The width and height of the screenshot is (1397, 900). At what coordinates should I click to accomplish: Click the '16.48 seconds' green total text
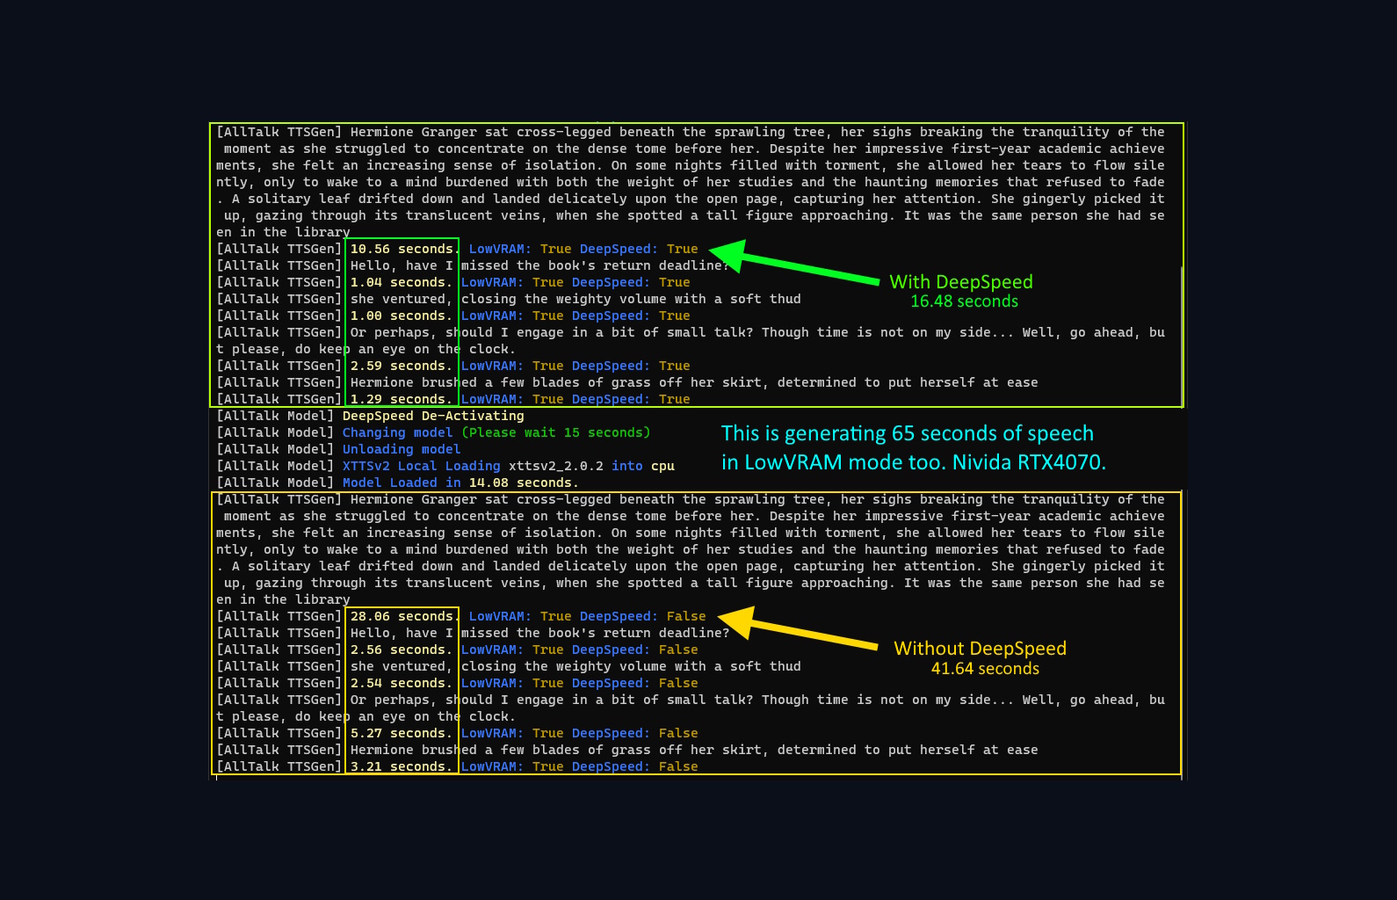coord(964,301)
